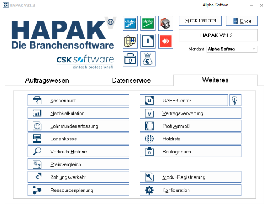Screen dimensions: 269x209
Task: Open Vertragsverwaltung
Action: click(190, 113)
